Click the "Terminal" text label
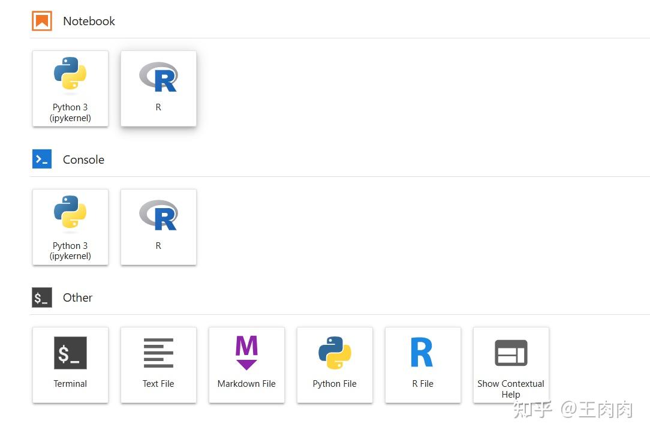This screenshot has width=650, height=436. pos(70,384)
